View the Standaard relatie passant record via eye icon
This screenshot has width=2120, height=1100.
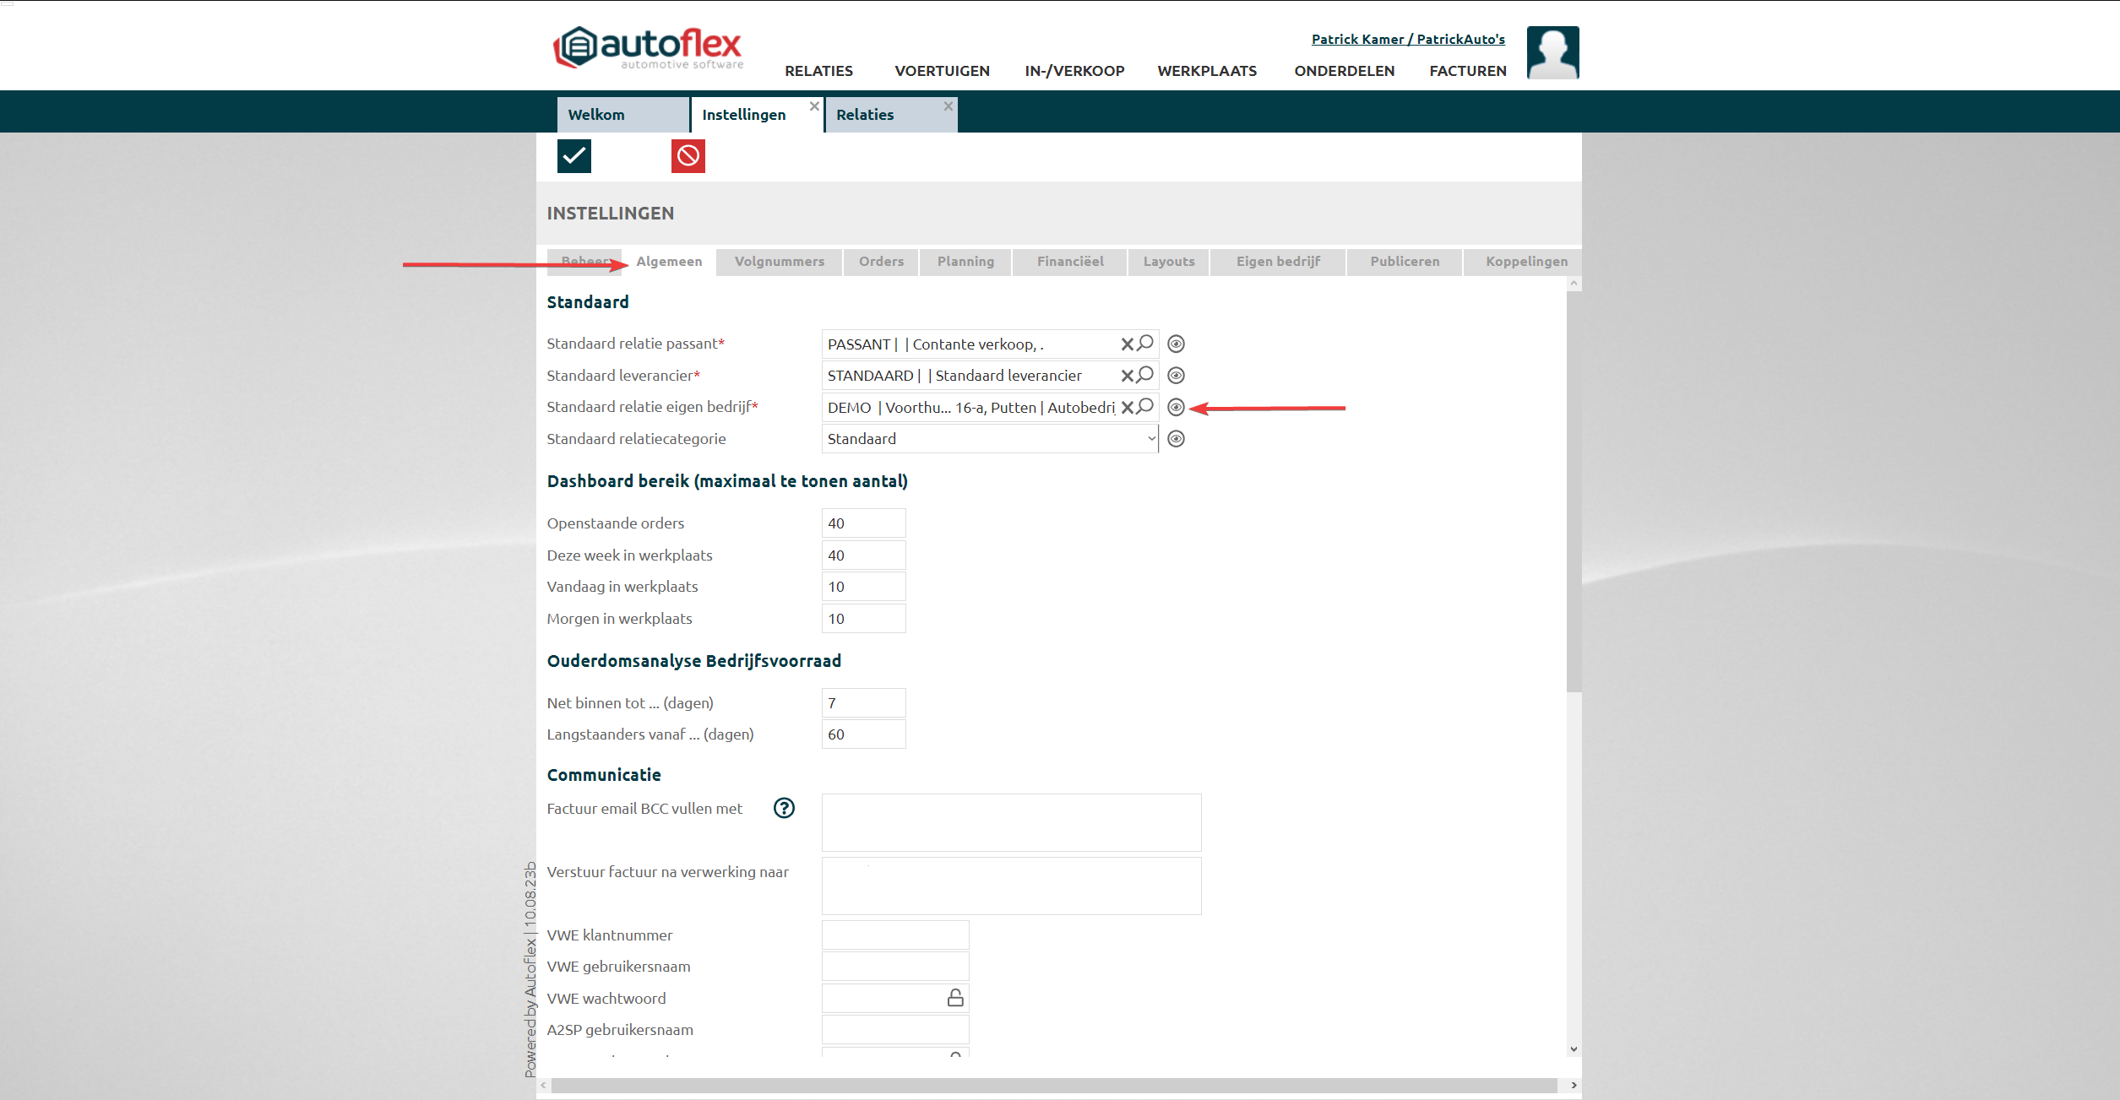point(1176,344)
